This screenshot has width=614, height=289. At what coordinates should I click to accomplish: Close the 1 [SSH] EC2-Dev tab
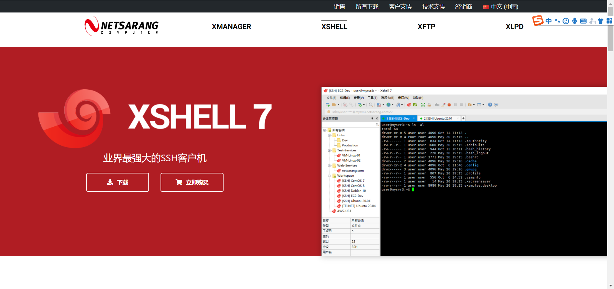click(414, 118)
